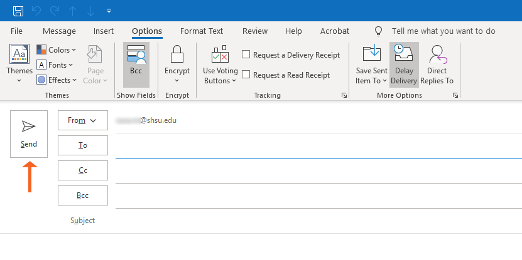Expand the Fonts dropdown
The height and width of the screenshot is (260, 522).
click(x=55, y=65)
